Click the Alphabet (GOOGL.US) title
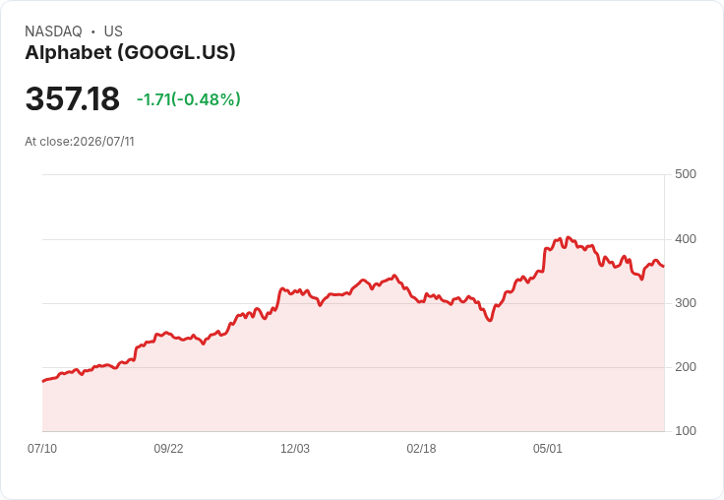Viewport: 724px width, 500px height. tap(130, 52)
